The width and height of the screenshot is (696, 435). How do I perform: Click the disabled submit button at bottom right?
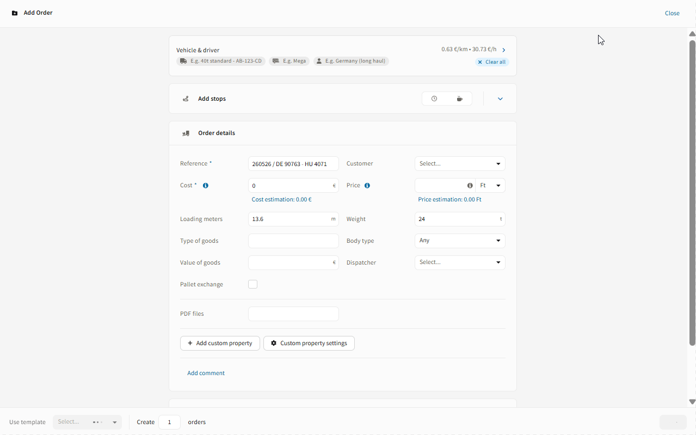[x=673, y=422]
